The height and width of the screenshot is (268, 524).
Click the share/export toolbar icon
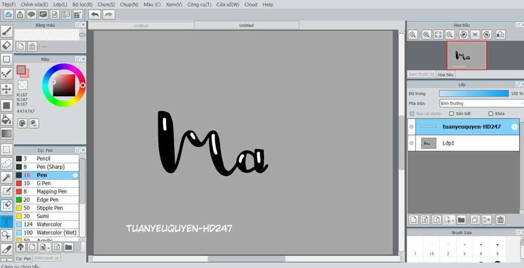(x=20, y=15)
